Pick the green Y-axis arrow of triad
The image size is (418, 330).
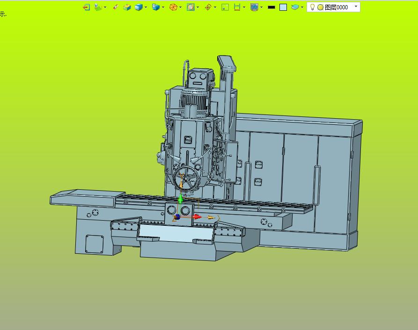point(181,199)
